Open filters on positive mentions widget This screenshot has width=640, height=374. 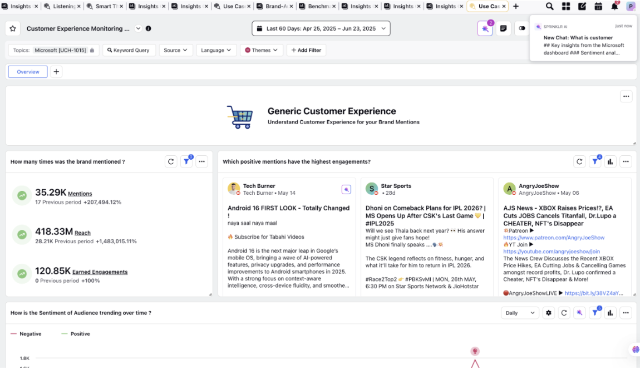[595, 162]
